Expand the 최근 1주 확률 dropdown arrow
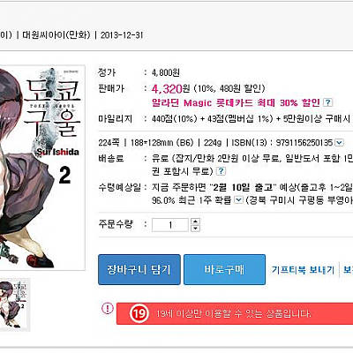The height and width of the screenshot is (353, 353). pos(238,199)
